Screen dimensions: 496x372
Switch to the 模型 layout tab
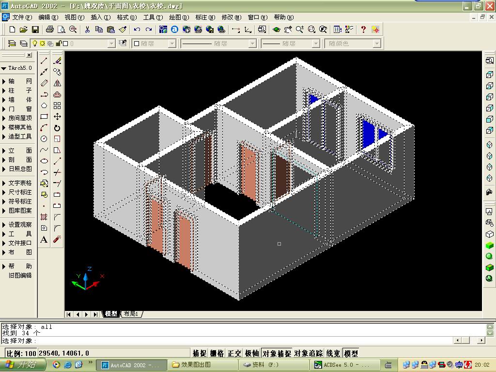coord(111,314)
